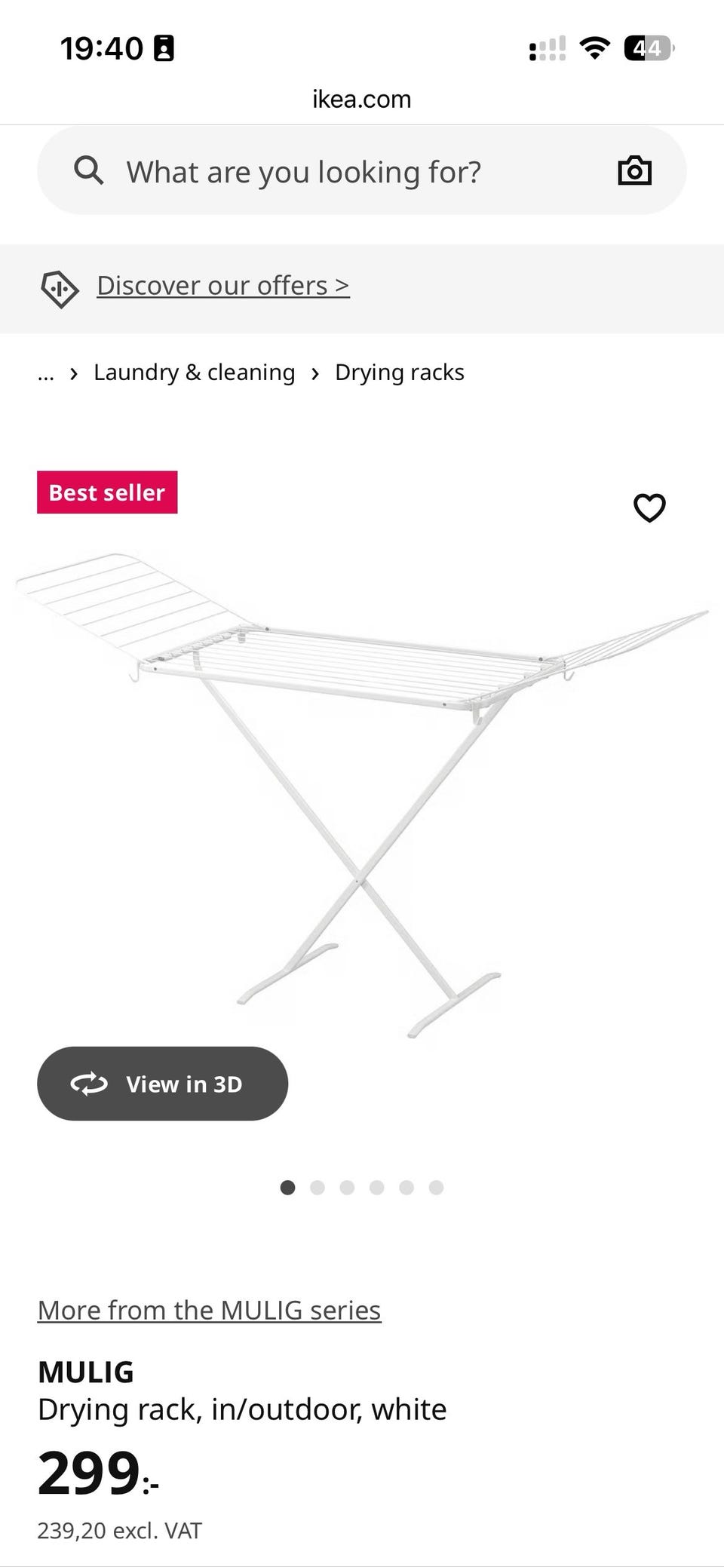This screenshot has width=724, height=1567.
Task: Click the chevron before Drying racks
Action: tap(315, 374)
